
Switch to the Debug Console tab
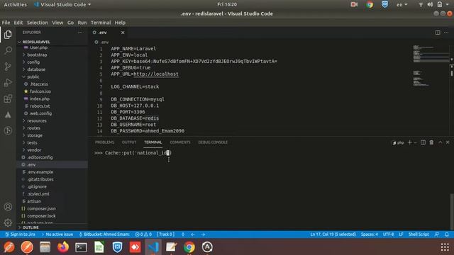pyautogui.click(x=213, y=142)
